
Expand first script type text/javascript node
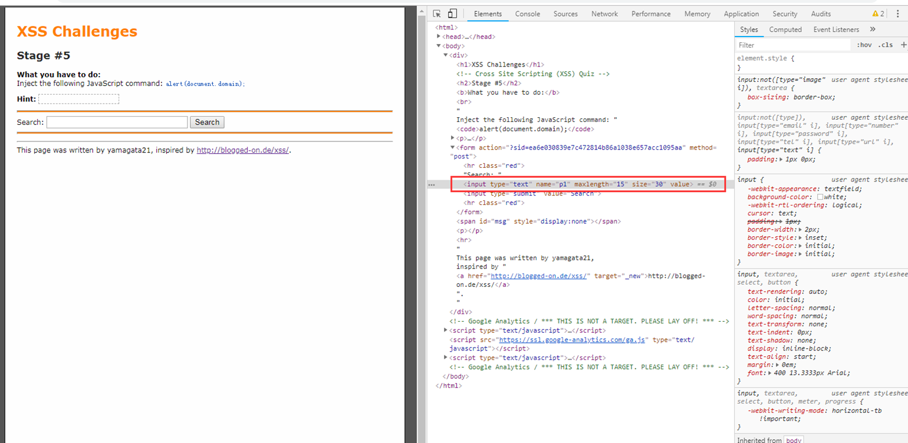446,330
